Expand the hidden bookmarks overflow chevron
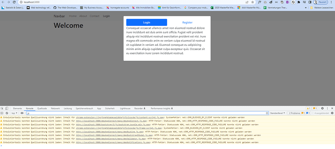 (x=306, y=7)
